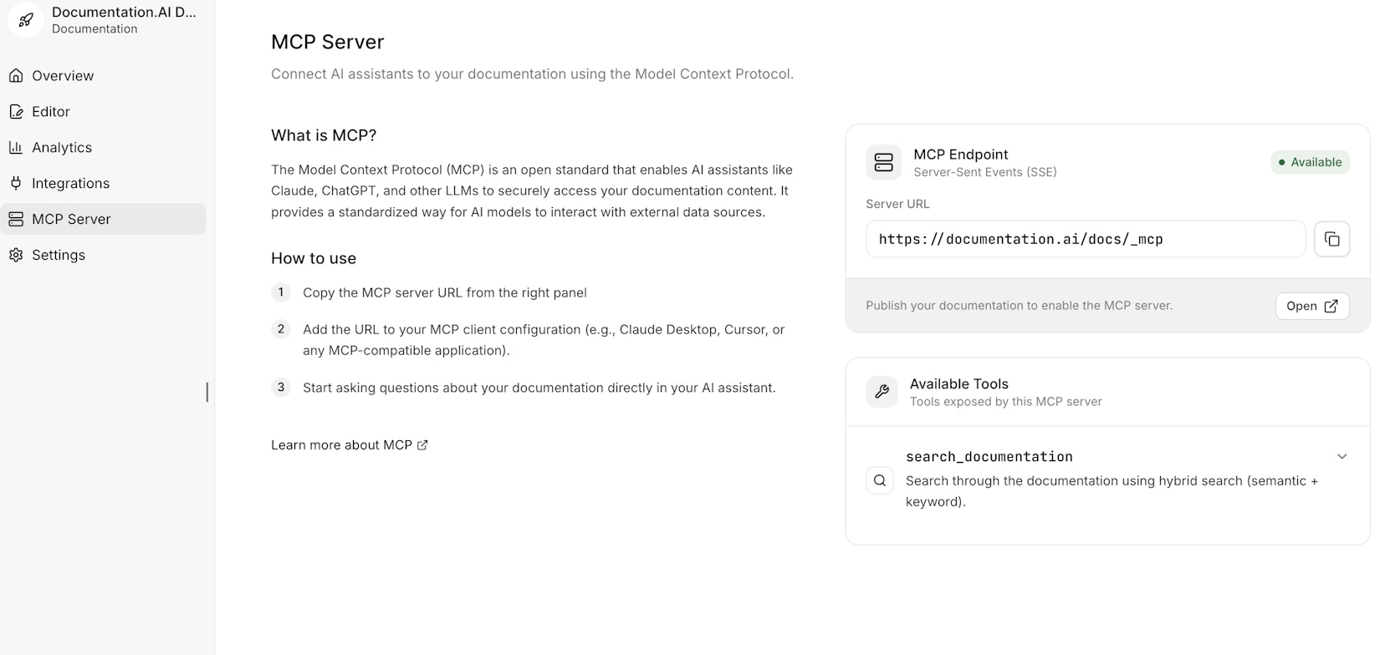Click the Settings gear icon

(x=16, y=256)
